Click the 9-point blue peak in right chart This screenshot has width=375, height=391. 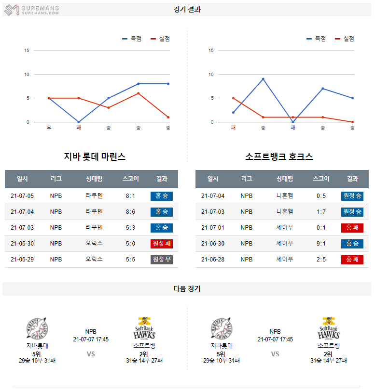tap(263, 79)
